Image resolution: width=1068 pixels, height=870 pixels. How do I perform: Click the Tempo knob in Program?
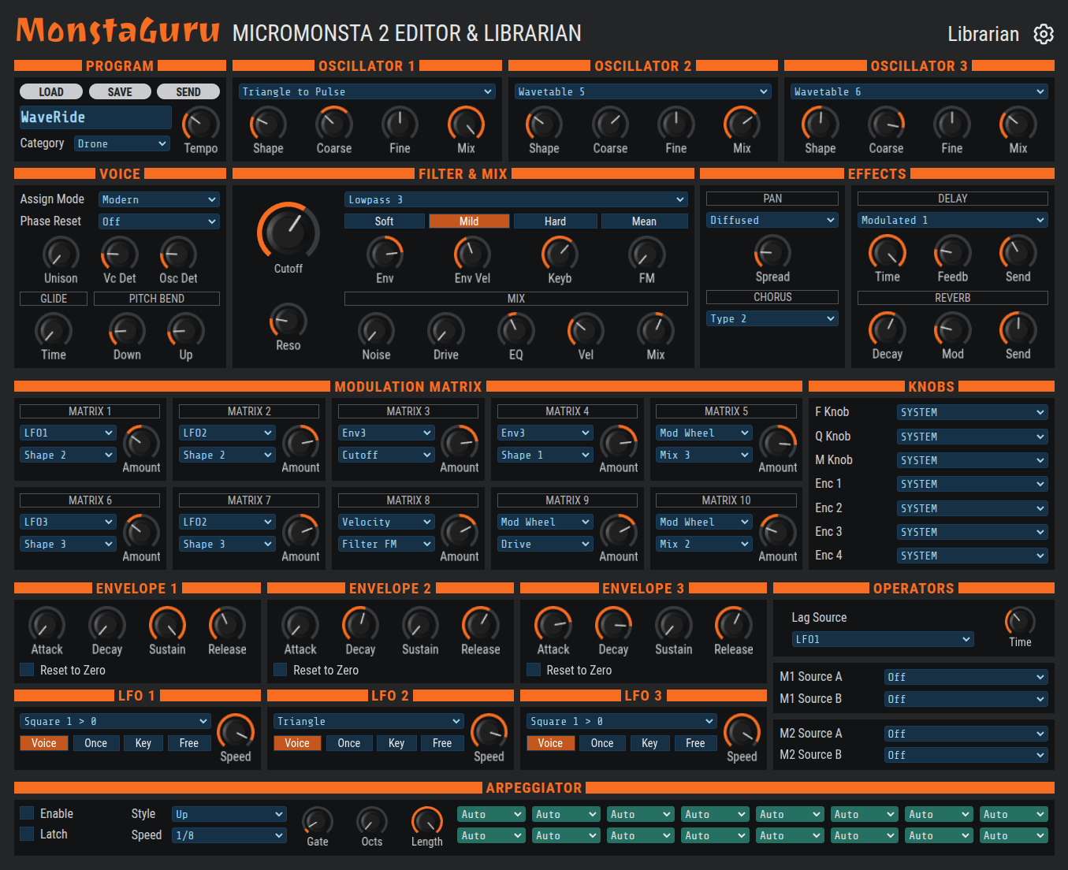pos(201,125)
